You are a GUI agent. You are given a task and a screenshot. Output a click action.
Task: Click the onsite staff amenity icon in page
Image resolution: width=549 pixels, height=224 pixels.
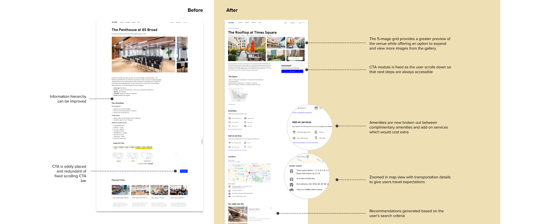pos(245,126)
